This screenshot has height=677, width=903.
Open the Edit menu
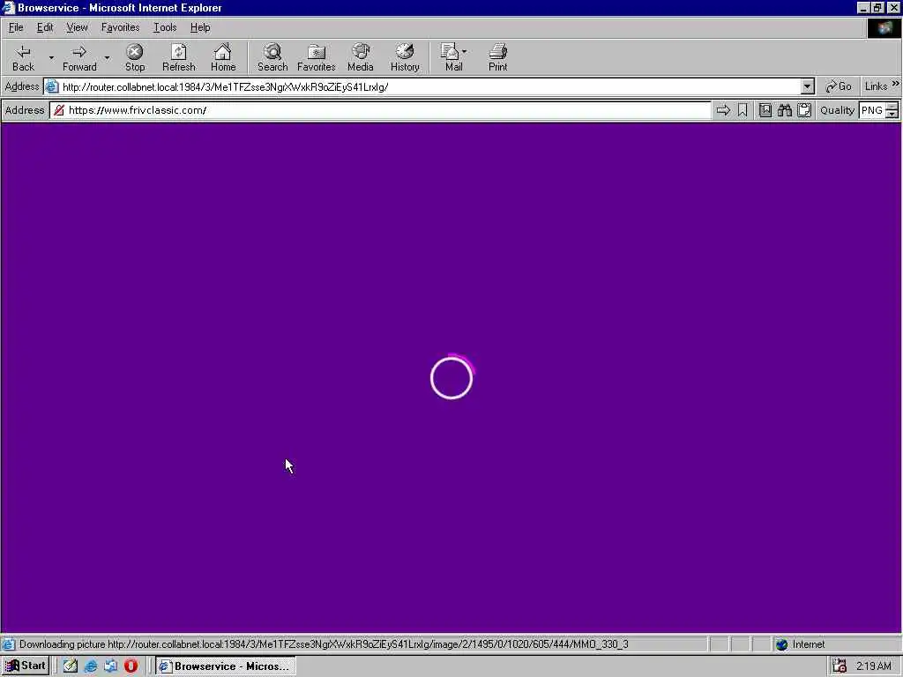[45, 27]
